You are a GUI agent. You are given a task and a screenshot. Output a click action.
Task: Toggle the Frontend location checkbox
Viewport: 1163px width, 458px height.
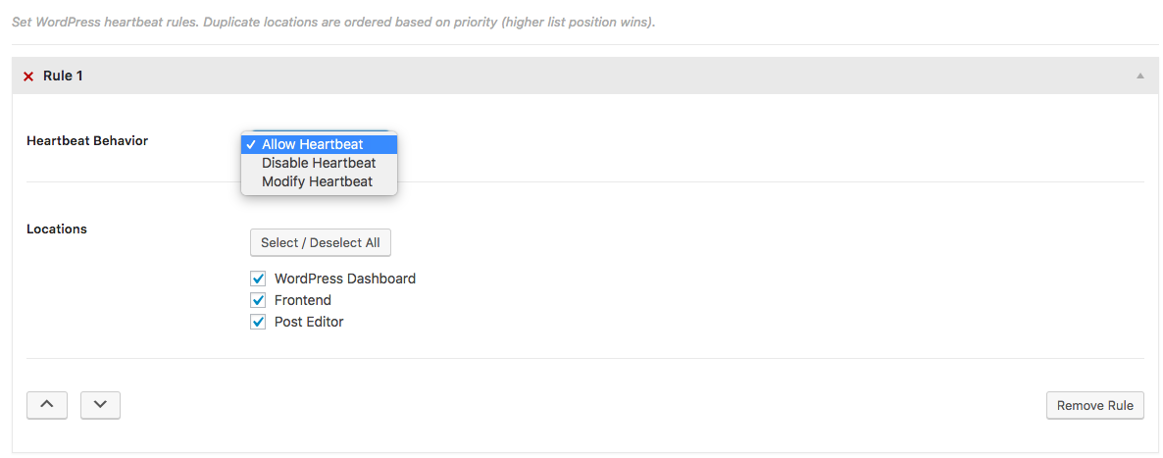click(259, 300)
